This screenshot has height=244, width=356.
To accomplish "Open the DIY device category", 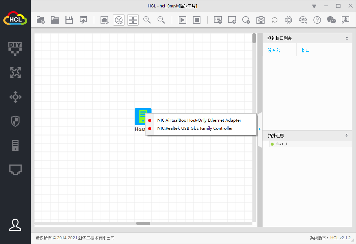I will point(15,49).
